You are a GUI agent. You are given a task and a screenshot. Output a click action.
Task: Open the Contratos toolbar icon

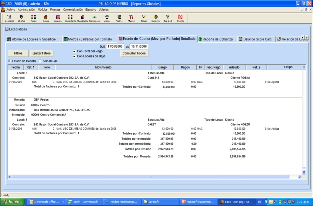click(x=9, y=18)
